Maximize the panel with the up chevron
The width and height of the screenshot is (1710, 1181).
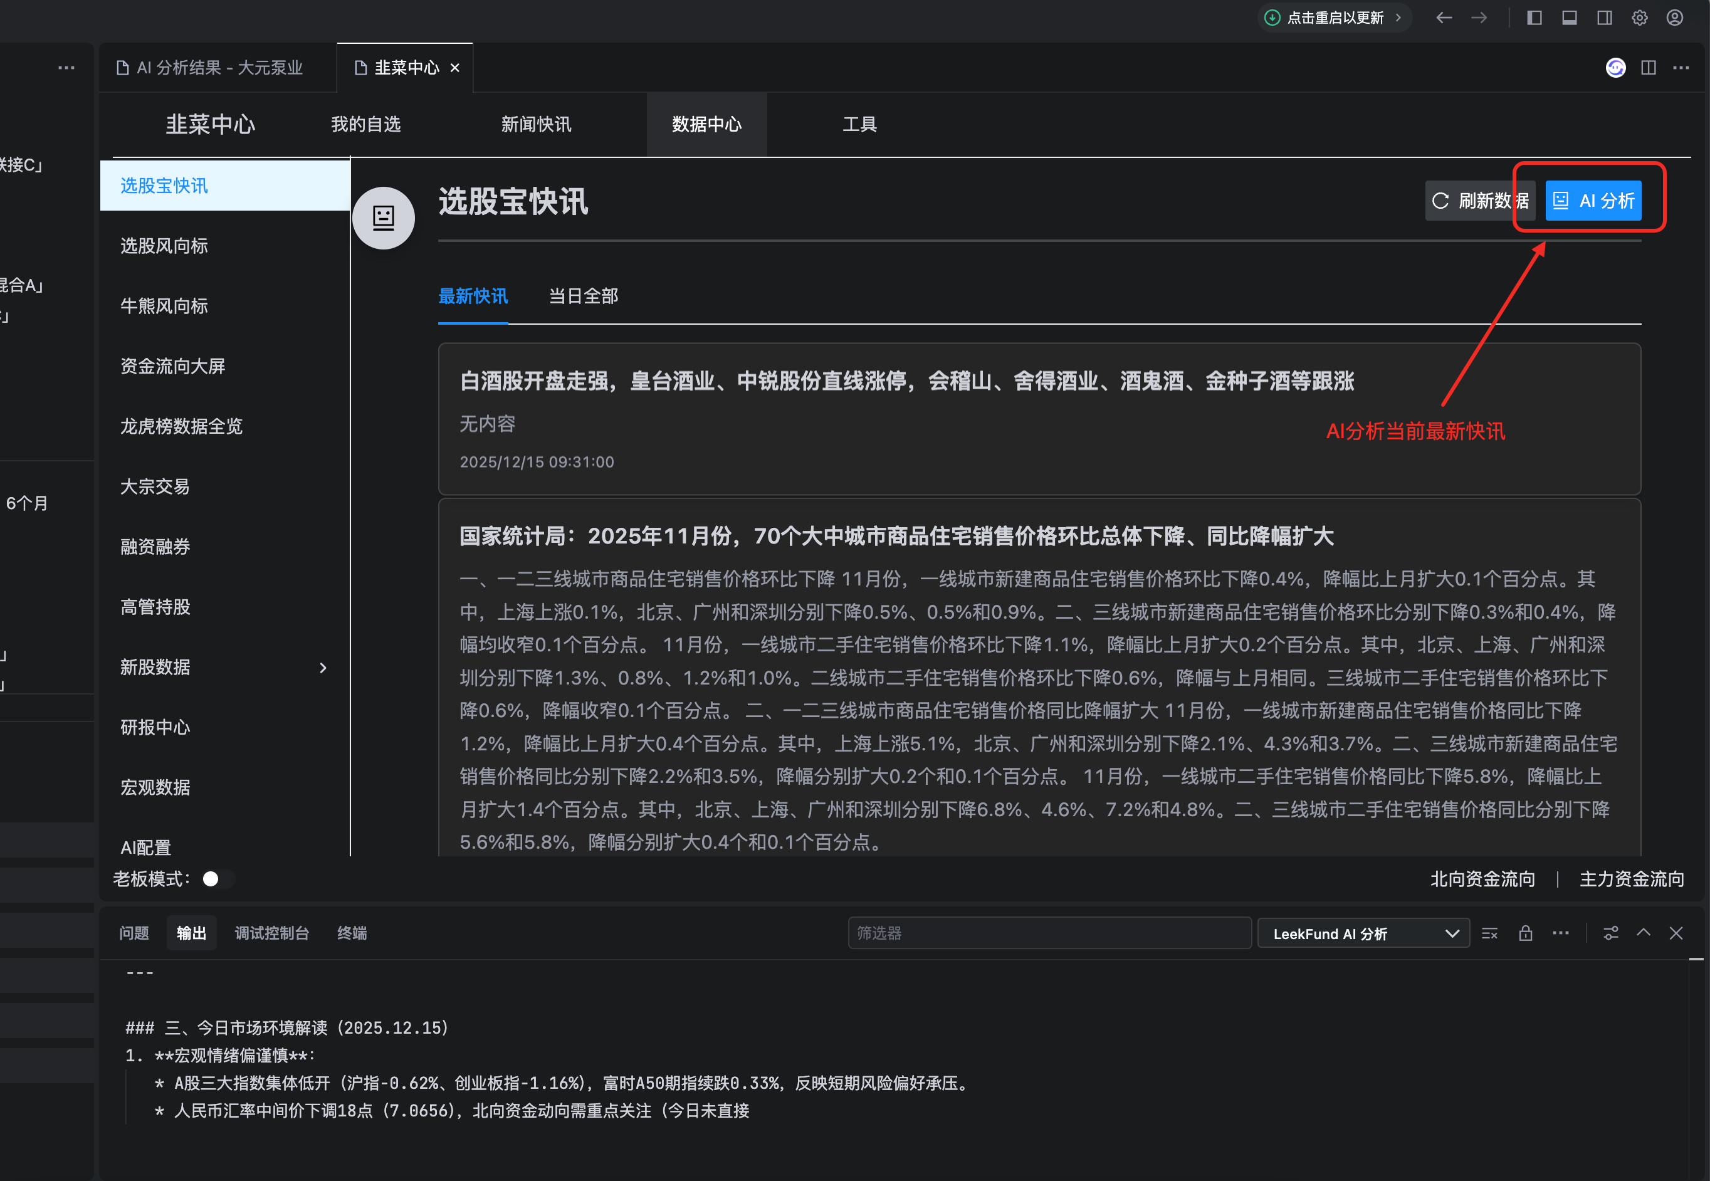pos(1644,933)
